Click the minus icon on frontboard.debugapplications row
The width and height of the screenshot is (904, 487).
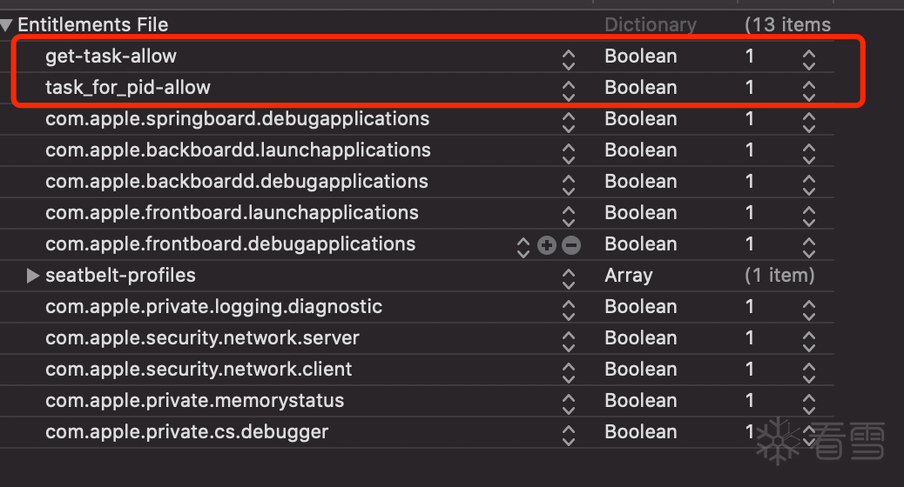coord(571,245)
